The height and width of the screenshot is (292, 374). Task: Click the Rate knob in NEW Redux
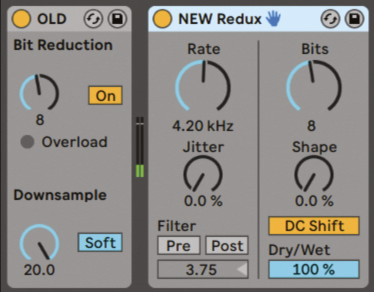click(203, 86)
